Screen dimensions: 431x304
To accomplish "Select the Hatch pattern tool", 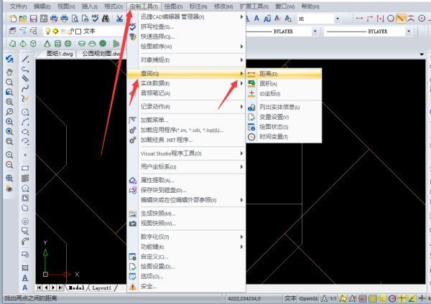I will click(x=25, y=267).
